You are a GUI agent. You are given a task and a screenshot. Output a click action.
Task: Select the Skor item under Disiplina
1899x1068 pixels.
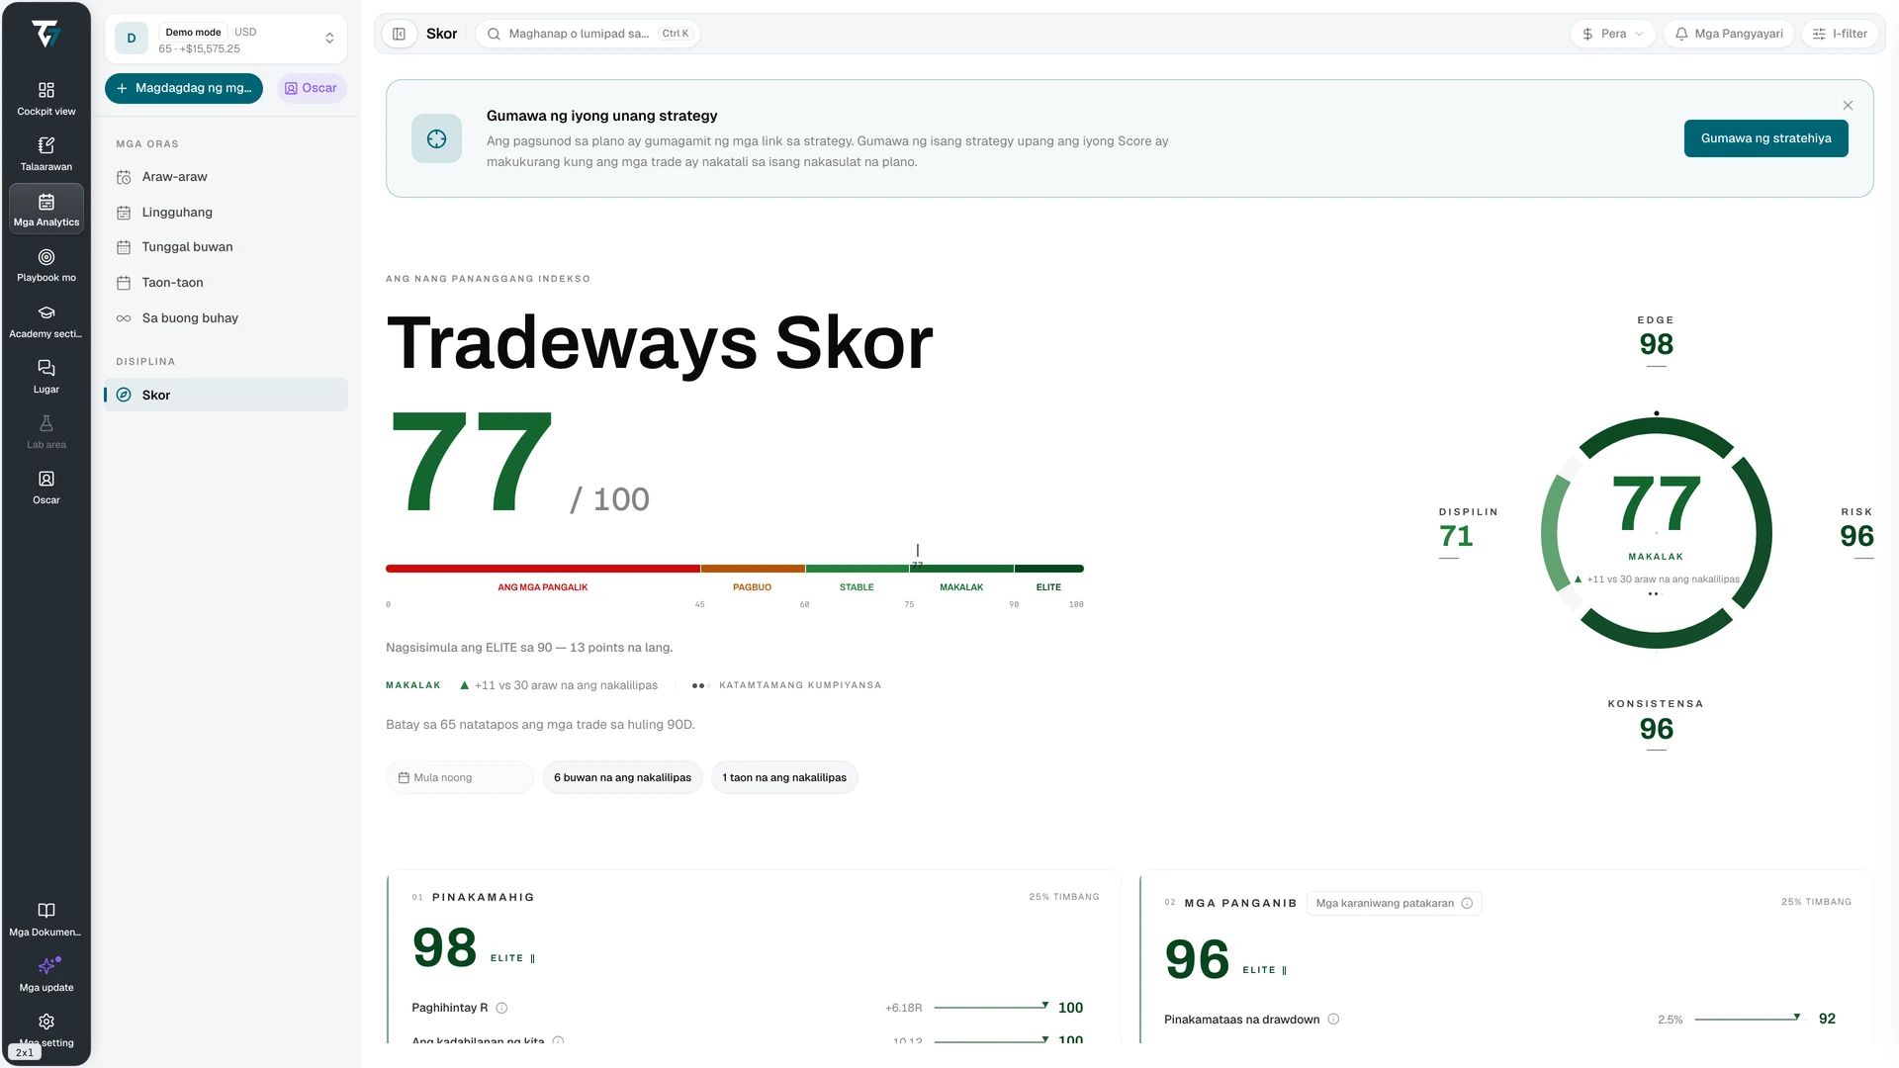(x=226, y=395)
